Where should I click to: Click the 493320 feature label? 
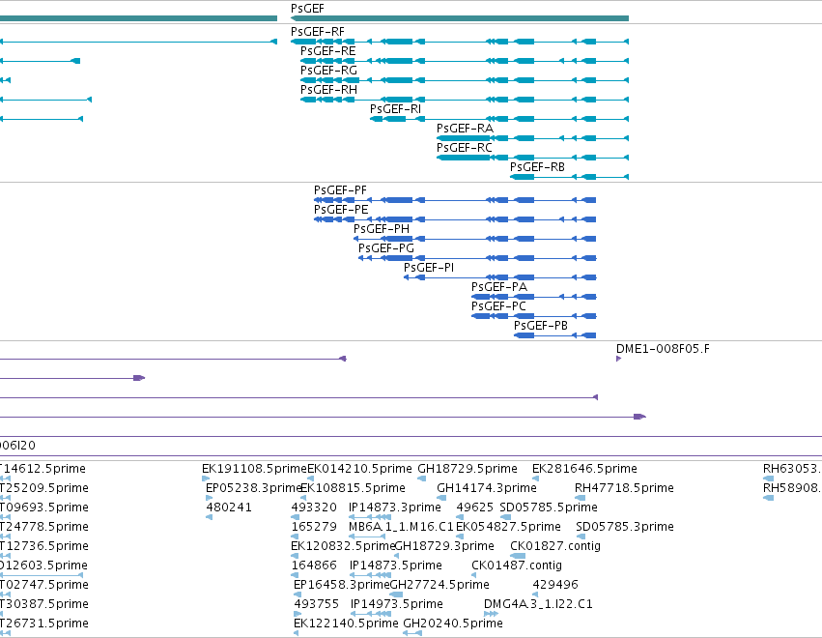314,507
